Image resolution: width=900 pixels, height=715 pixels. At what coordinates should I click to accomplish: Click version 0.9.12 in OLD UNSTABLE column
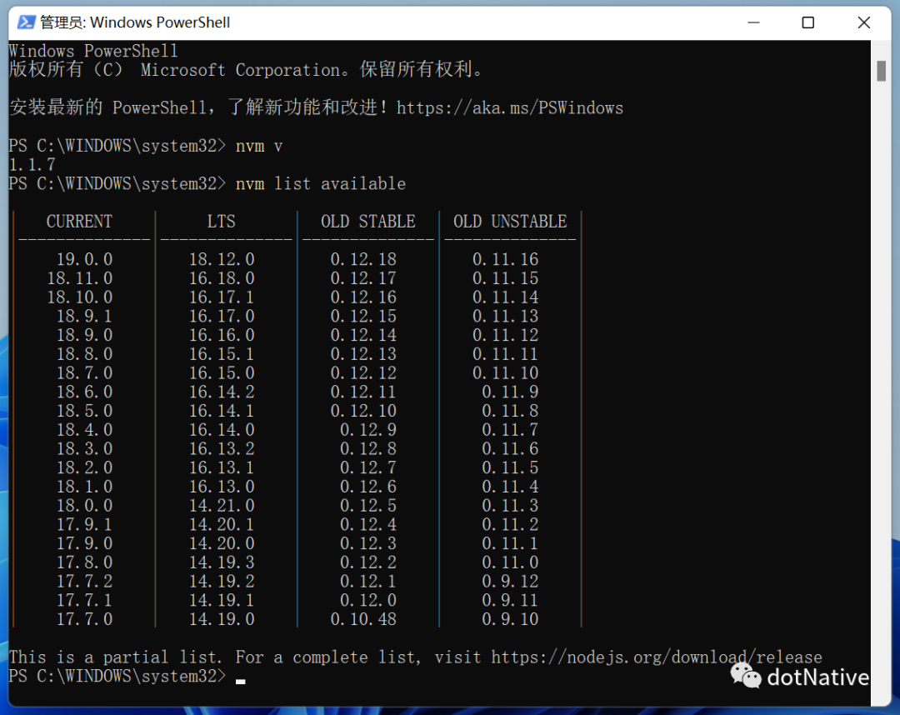pyautogui.click(x=510, y=582)
